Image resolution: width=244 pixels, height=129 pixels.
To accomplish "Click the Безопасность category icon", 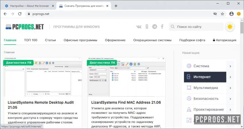I will tap(189, 98).
